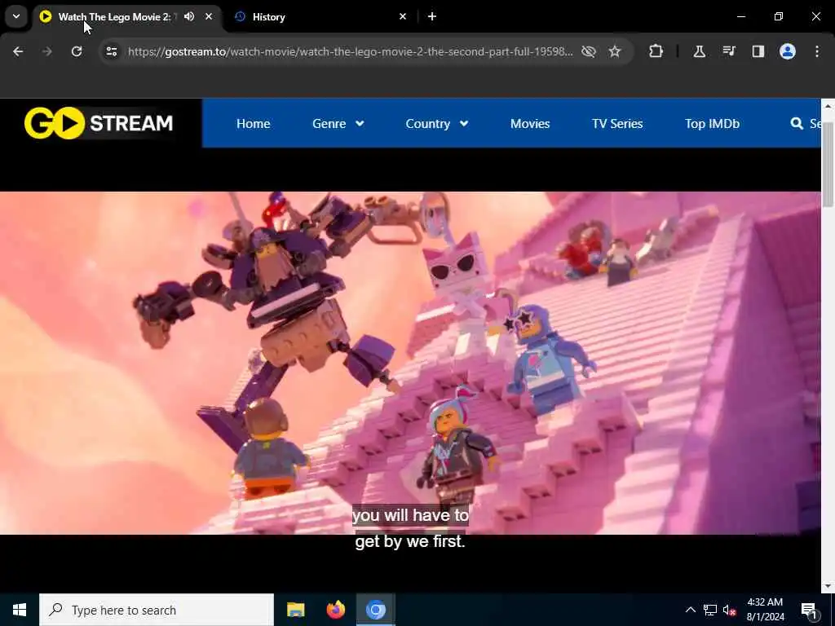
Task: Bookmark this page with the star icon
Action: (x=615, y=51)
